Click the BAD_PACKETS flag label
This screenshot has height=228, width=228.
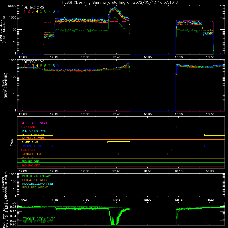[31, 165]
